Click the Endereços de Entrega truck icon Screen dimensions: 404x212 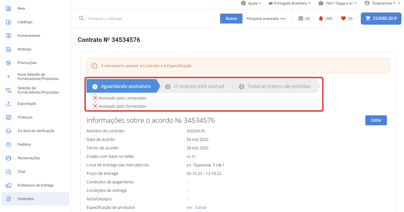click(9, 185)
